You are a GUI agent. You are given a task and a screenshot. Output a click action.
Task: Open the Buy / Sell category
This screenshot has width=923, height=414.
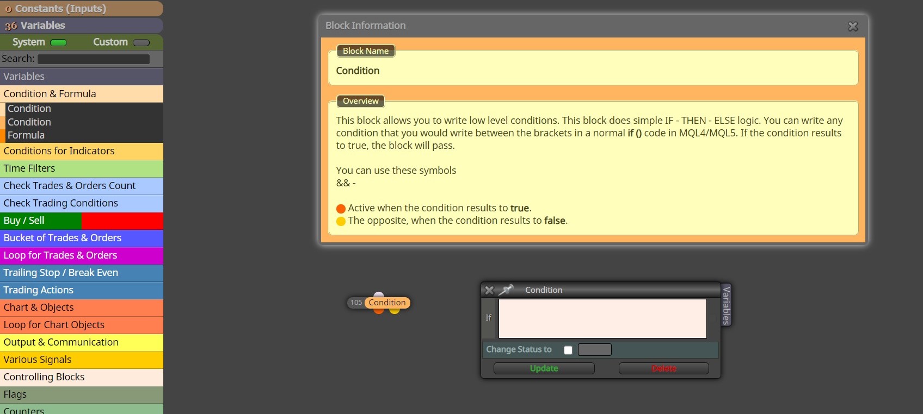82,221
